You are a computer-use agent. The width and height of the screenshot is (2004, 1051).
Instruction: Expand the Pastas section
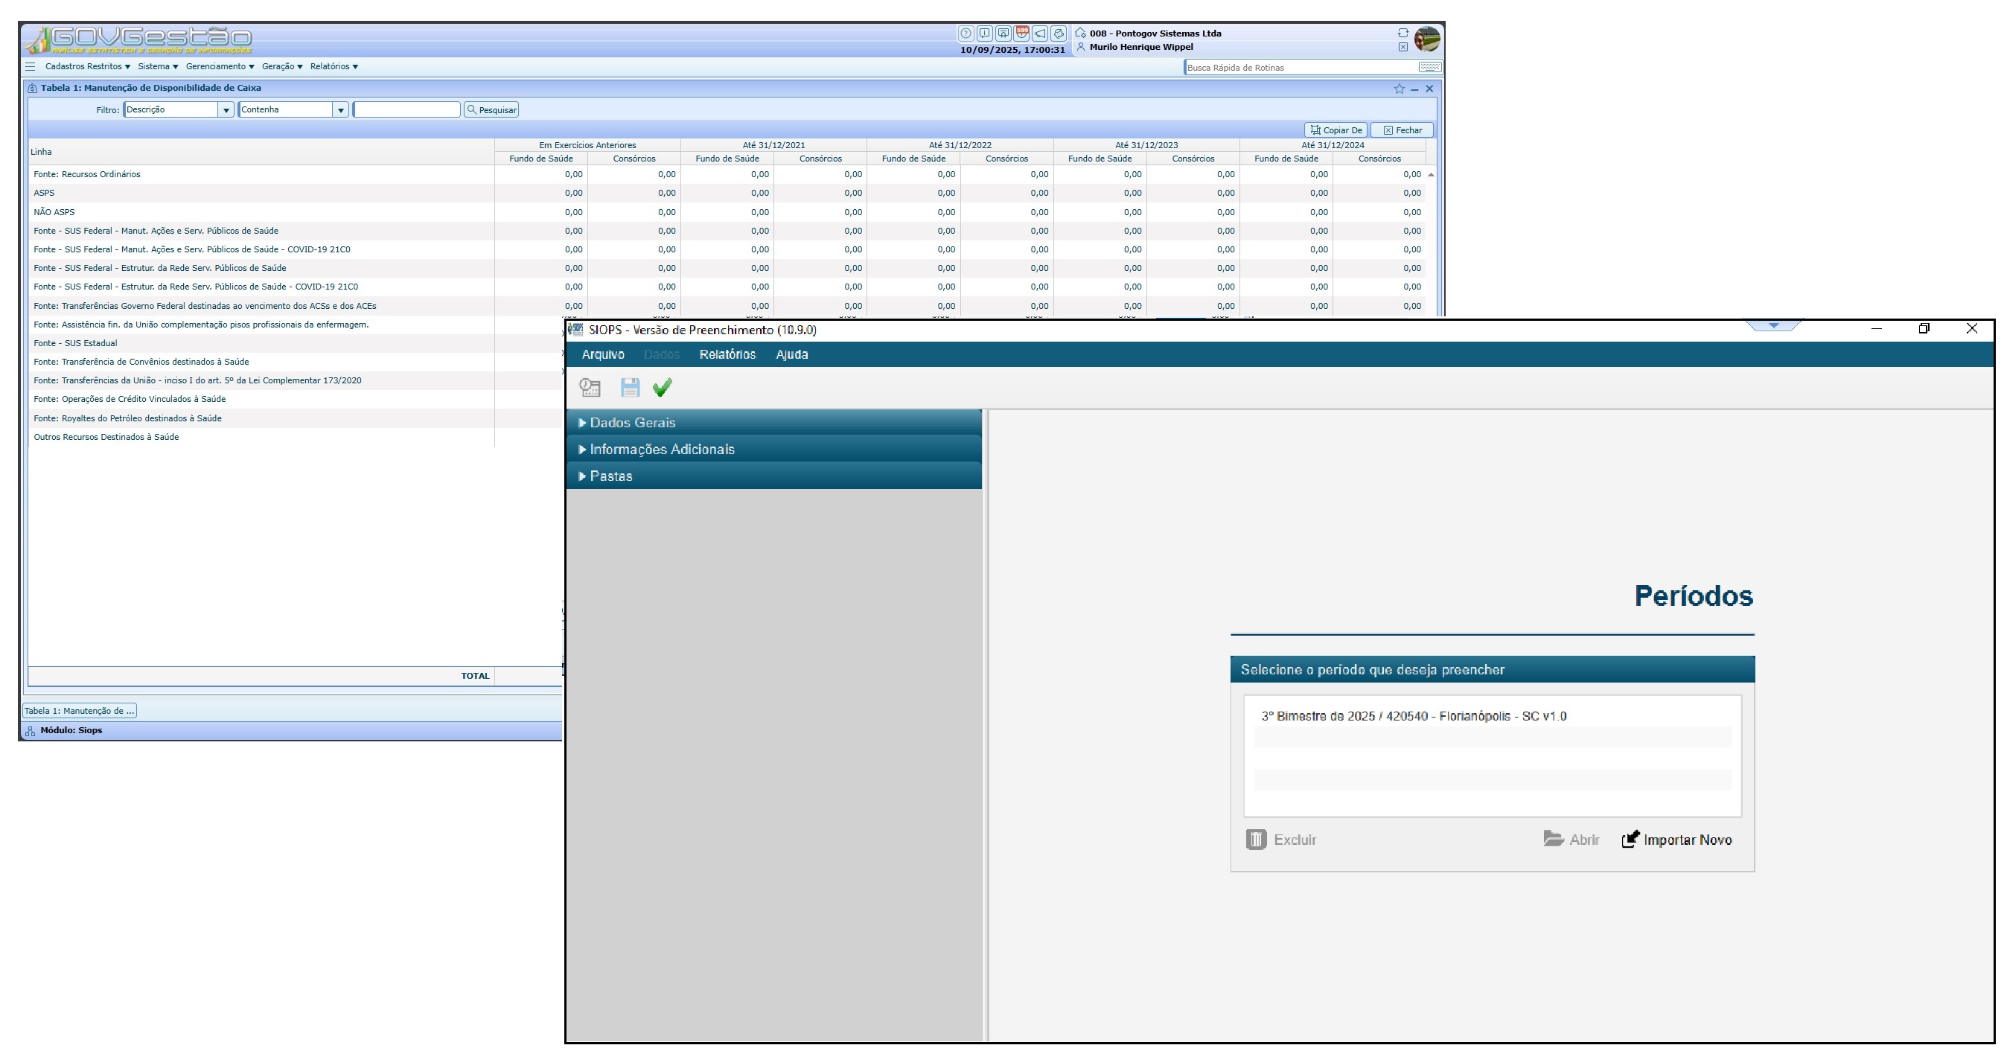[610, 476]
